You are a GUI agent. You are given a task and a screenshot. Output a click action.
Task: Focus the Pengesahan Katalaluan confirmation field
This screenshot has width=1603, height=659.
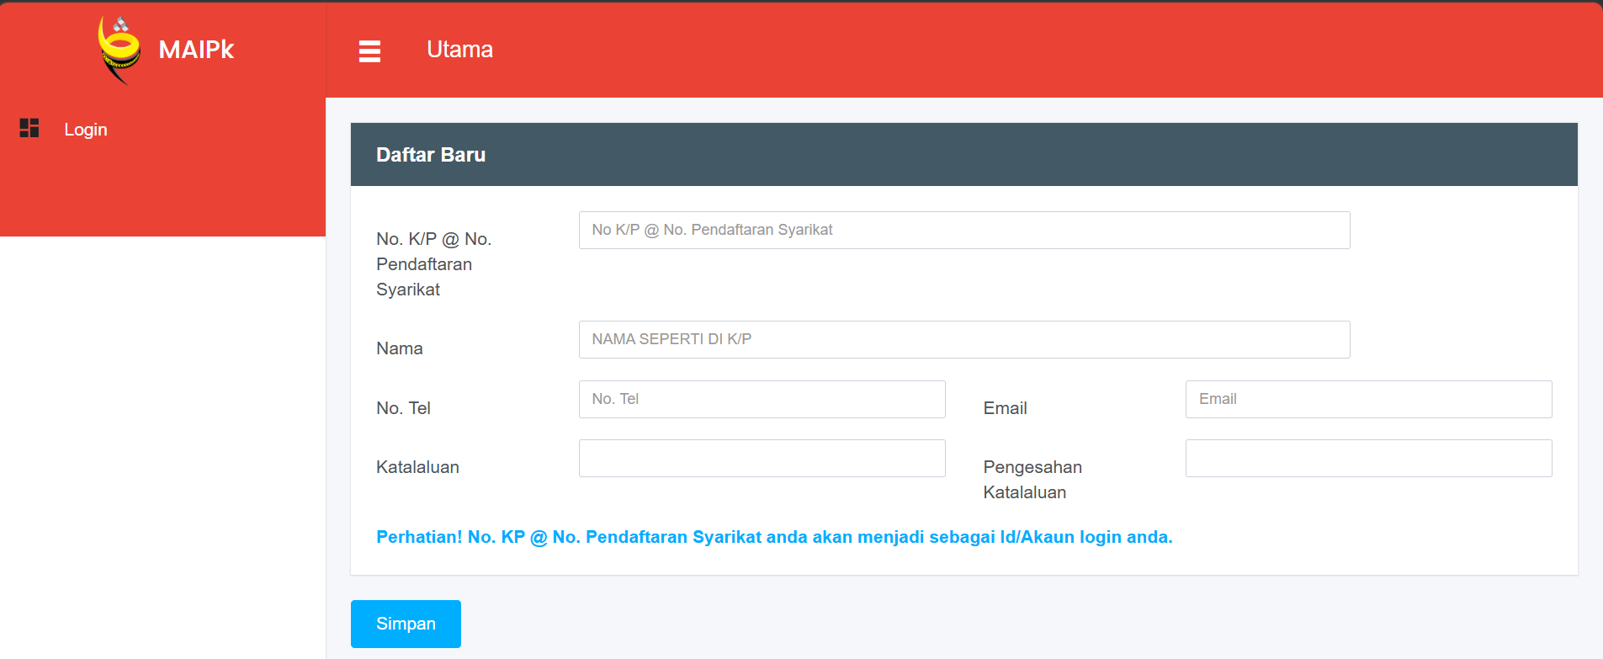tap(1368, 458)
